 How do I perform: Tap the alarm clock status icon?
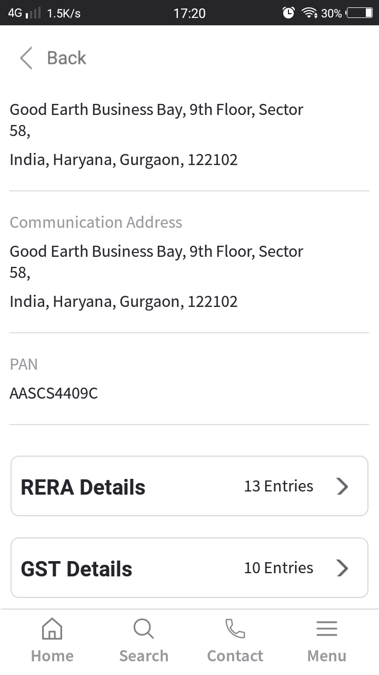coord(288,13)
